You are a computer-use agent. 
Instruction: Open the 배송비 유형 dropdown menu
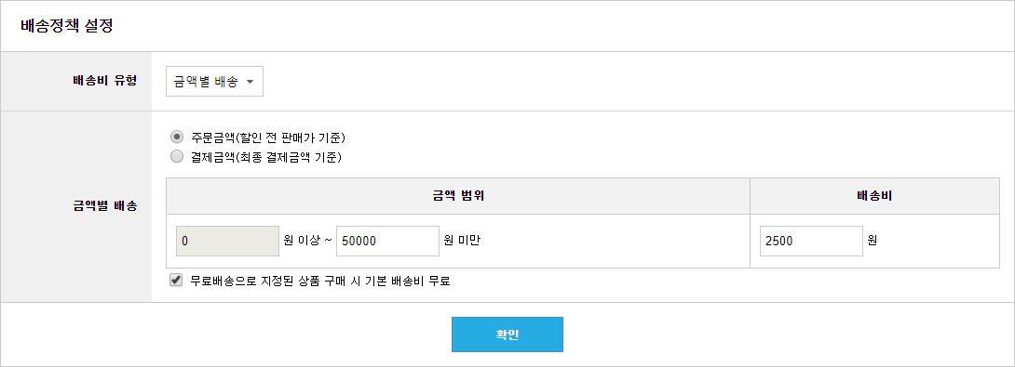(x=214, y=82)
